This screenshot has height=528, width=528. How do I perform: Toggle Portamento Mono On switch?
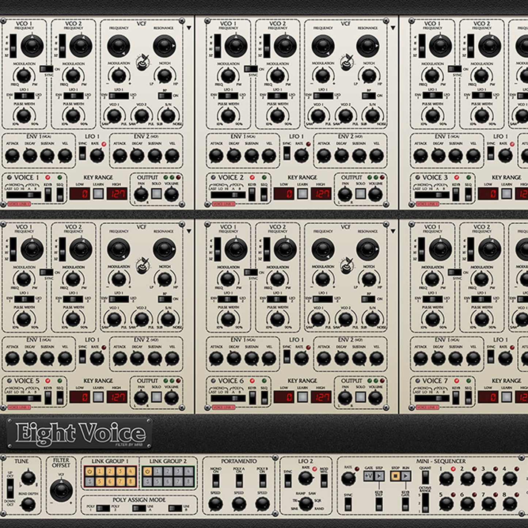pyautogui.click(x=216, y=481)
